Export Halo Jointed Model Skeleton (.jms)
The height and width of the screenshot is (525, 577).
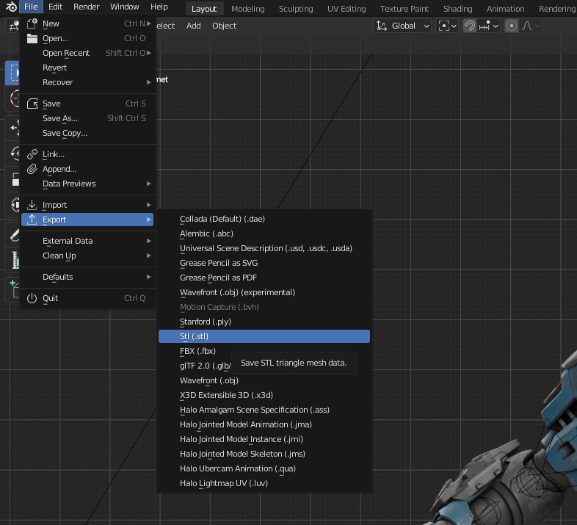264,455
